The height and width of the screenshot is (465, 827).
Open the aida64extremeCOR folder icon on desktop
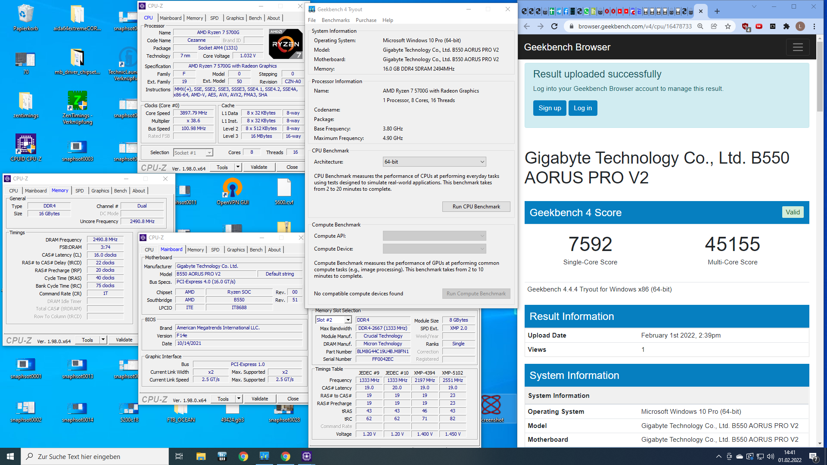pos(77,18)
